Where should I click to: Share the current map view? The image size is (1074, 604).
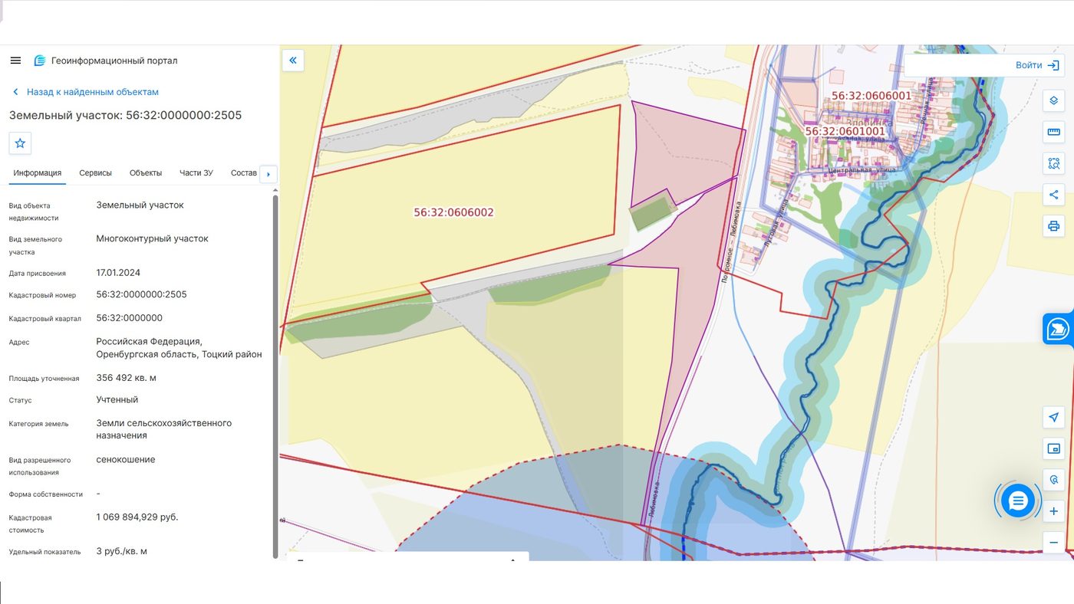[x=1054, y=195]
